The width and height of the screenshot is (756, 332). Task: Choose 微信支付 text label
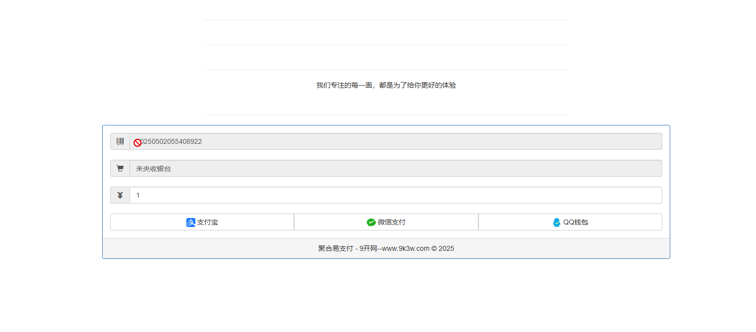(391, 222)
